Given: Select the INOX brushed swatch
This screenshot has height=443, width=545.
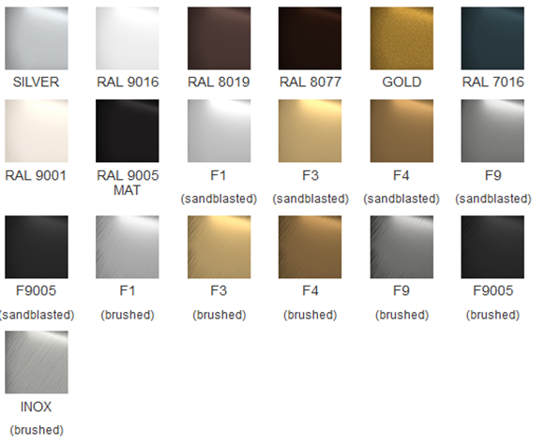Looking at the screenshot, I should tap(37, 362).
